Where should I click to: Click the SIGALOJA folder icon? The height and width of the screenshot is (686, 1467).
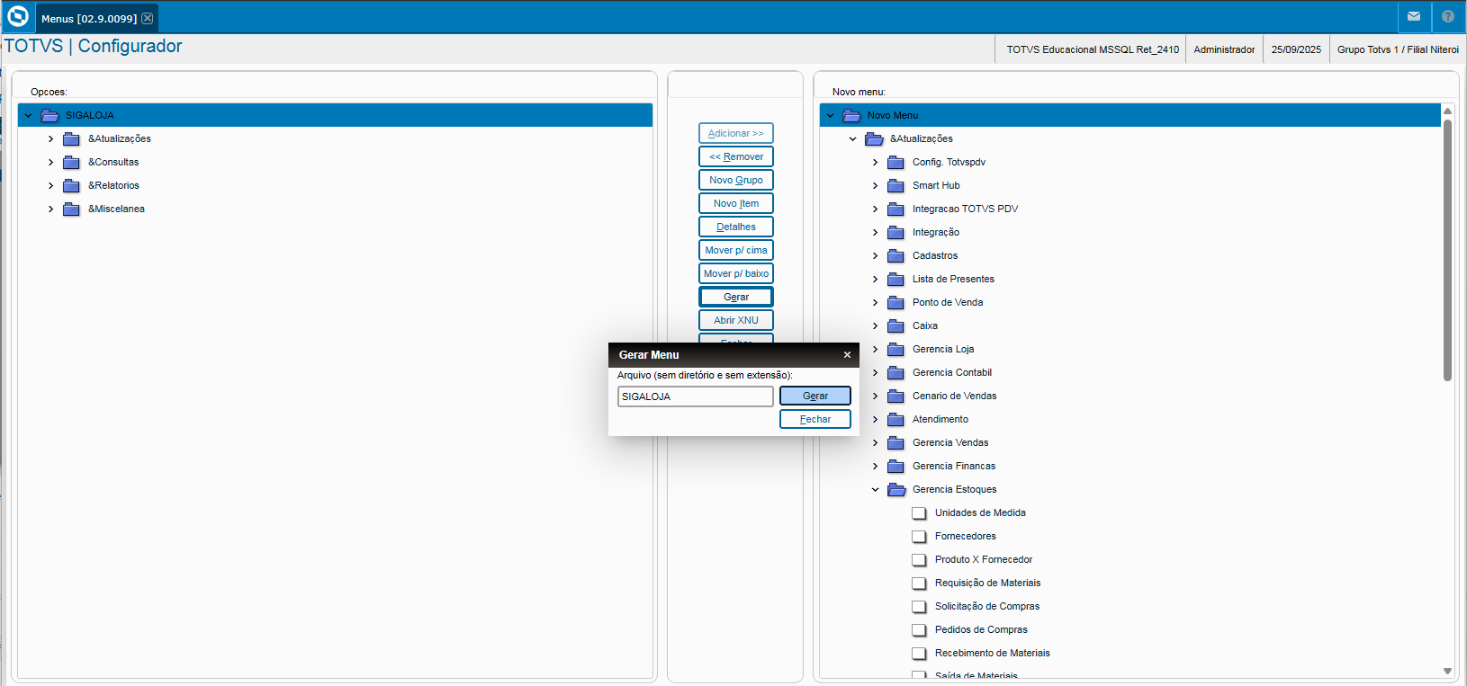point(49,115)
